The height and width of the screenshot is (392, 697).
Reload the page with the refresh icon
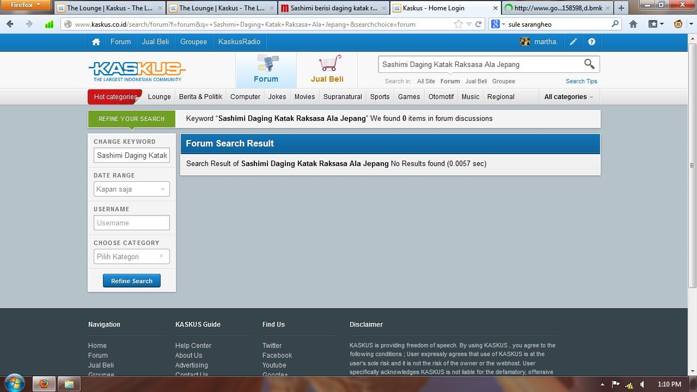tap(478, 24)
